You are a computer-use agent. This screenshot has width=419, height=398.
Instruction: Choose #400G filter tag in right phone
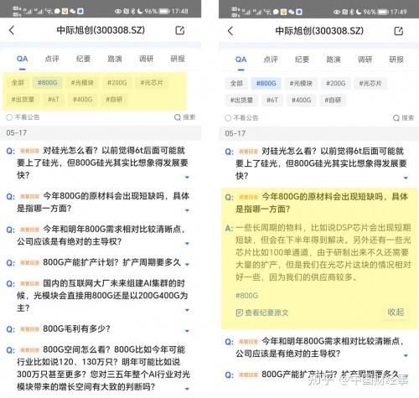coord(302,100)
